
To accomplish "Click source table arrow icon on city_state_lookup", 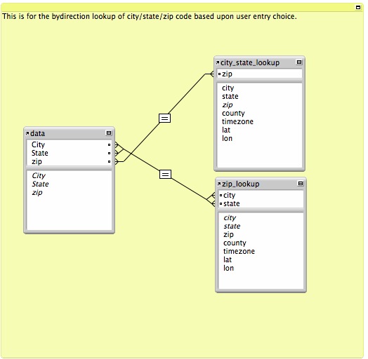I will click(x=218, y=63).
